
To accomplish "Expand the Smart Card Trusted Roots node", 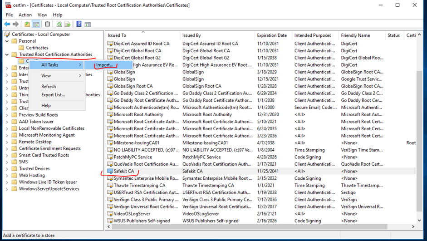I will pyautogui.click(x=7, y=155).
